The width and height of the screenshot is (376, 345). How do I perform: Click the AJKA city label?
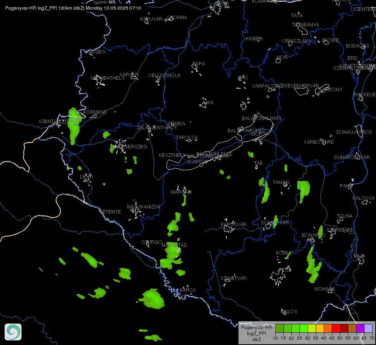click(208, 102)
